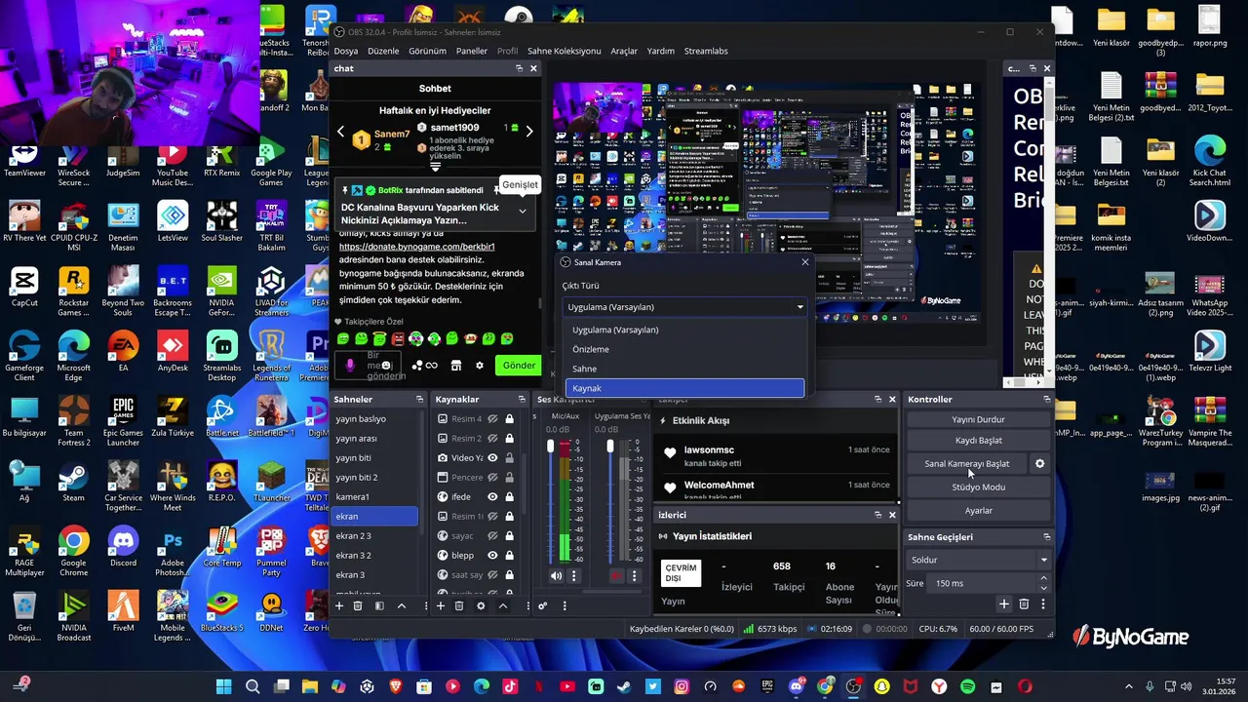The image size is (1248, 702).
Task: Send chat message with Gönder button
Action: 519,366
